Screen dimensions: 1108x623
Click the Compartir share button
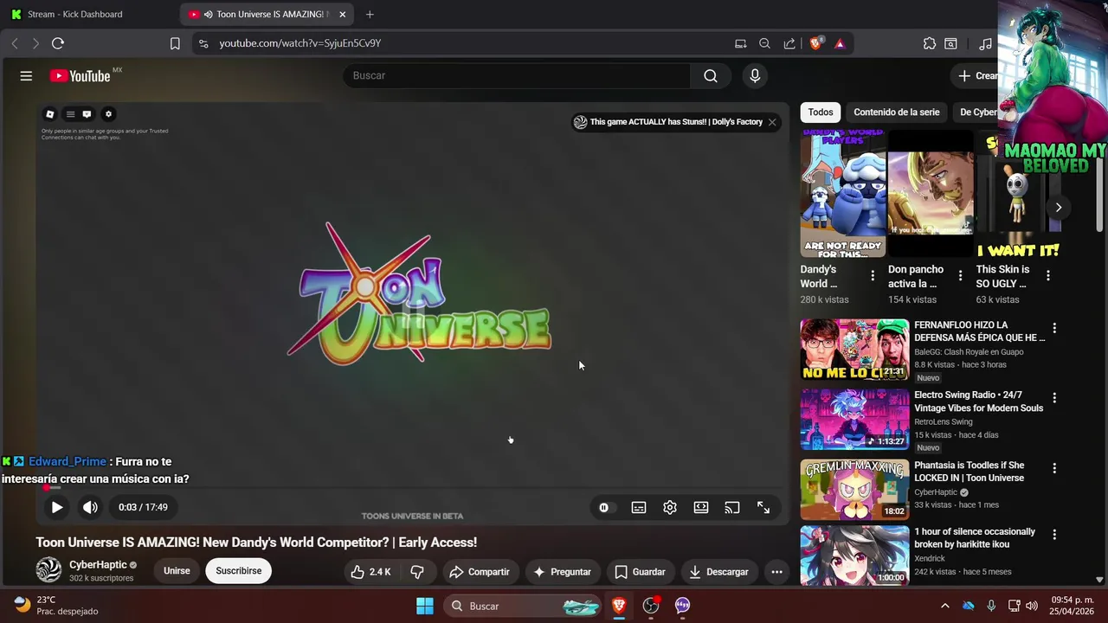tap(480, 571)
